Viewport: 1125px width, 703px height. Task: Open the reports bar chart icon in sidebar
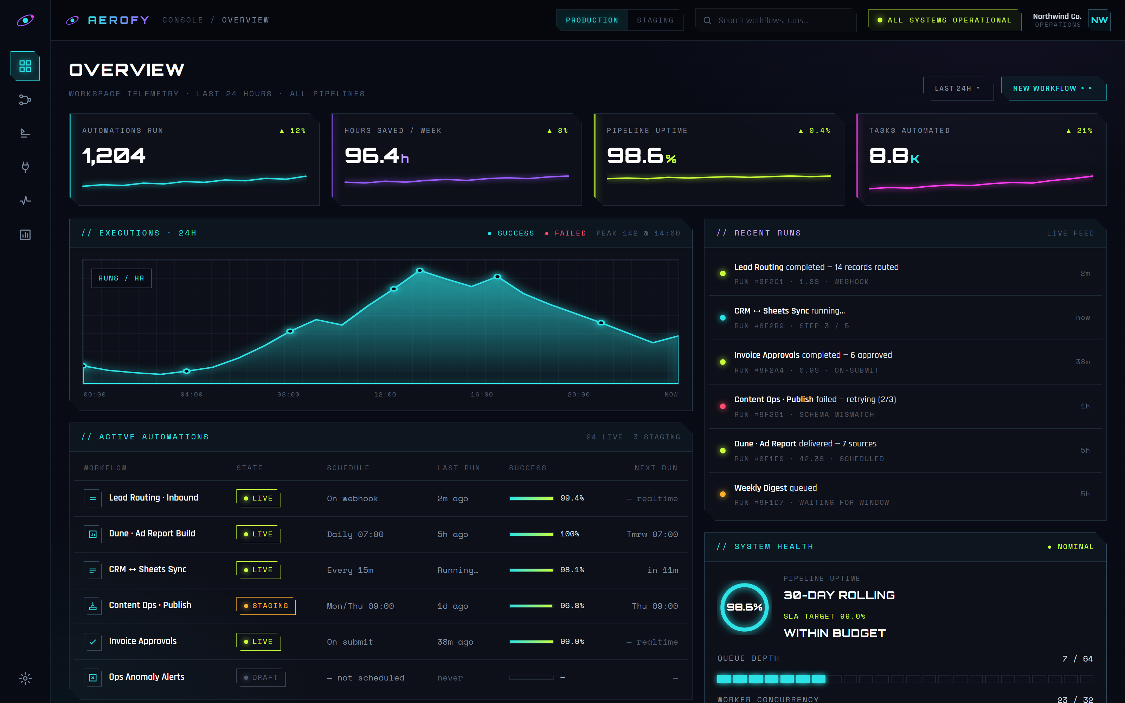(x=25, y=235)
